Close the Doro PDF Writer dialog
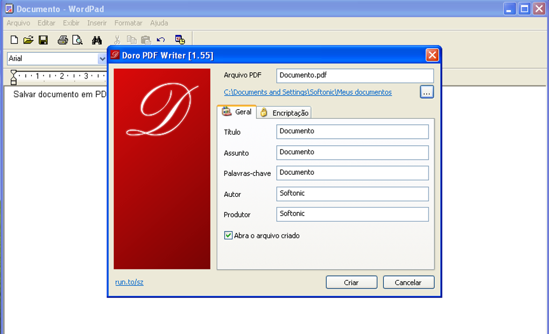This screenshot has height=334, width=549. click(432, 55)
